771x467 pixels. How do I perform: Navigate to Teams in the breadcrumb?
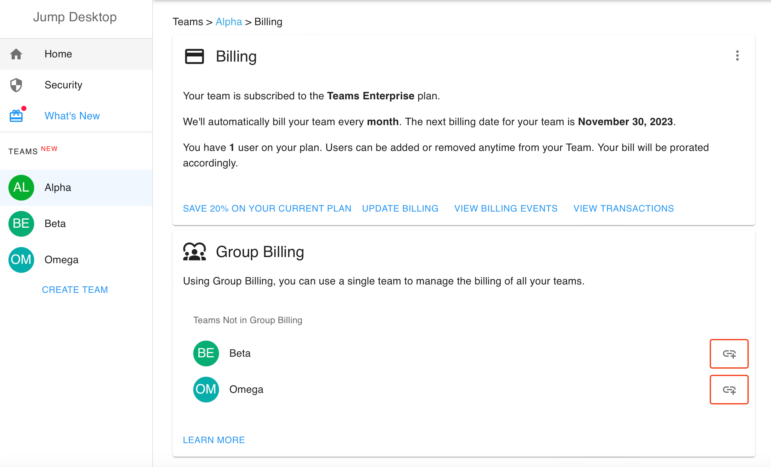click(188, 22)
